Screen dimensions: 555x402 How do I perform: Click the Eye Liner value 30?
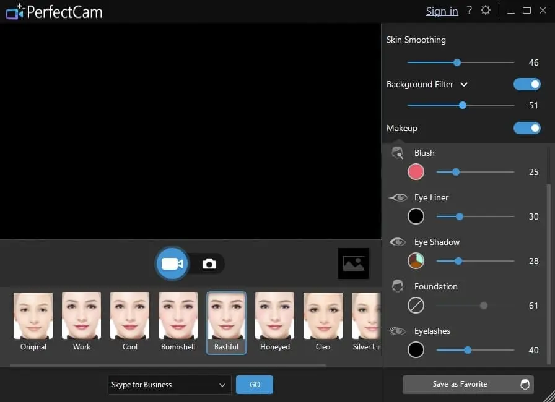pos(533,216)
